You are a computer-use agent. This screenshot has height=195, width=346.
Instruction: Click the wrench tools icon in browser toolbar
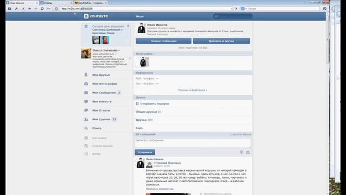pyautogui.click(x=16, y=9)
